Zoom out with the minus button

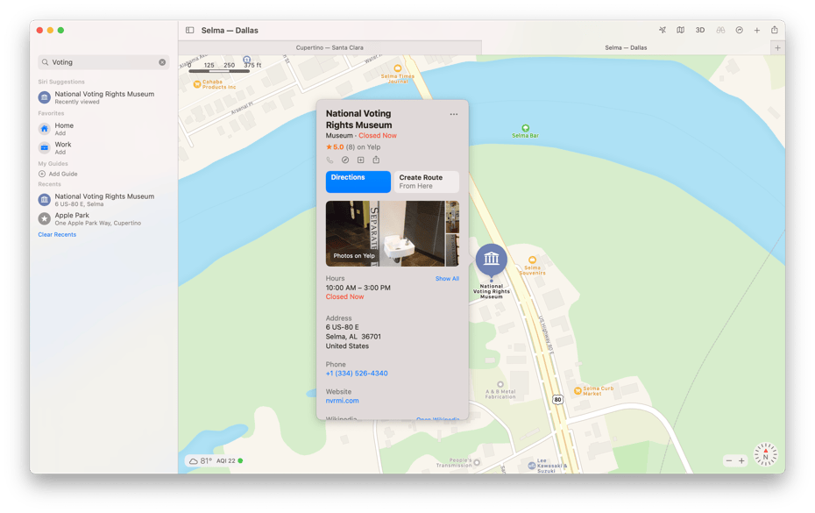click(x=729, y=461)
